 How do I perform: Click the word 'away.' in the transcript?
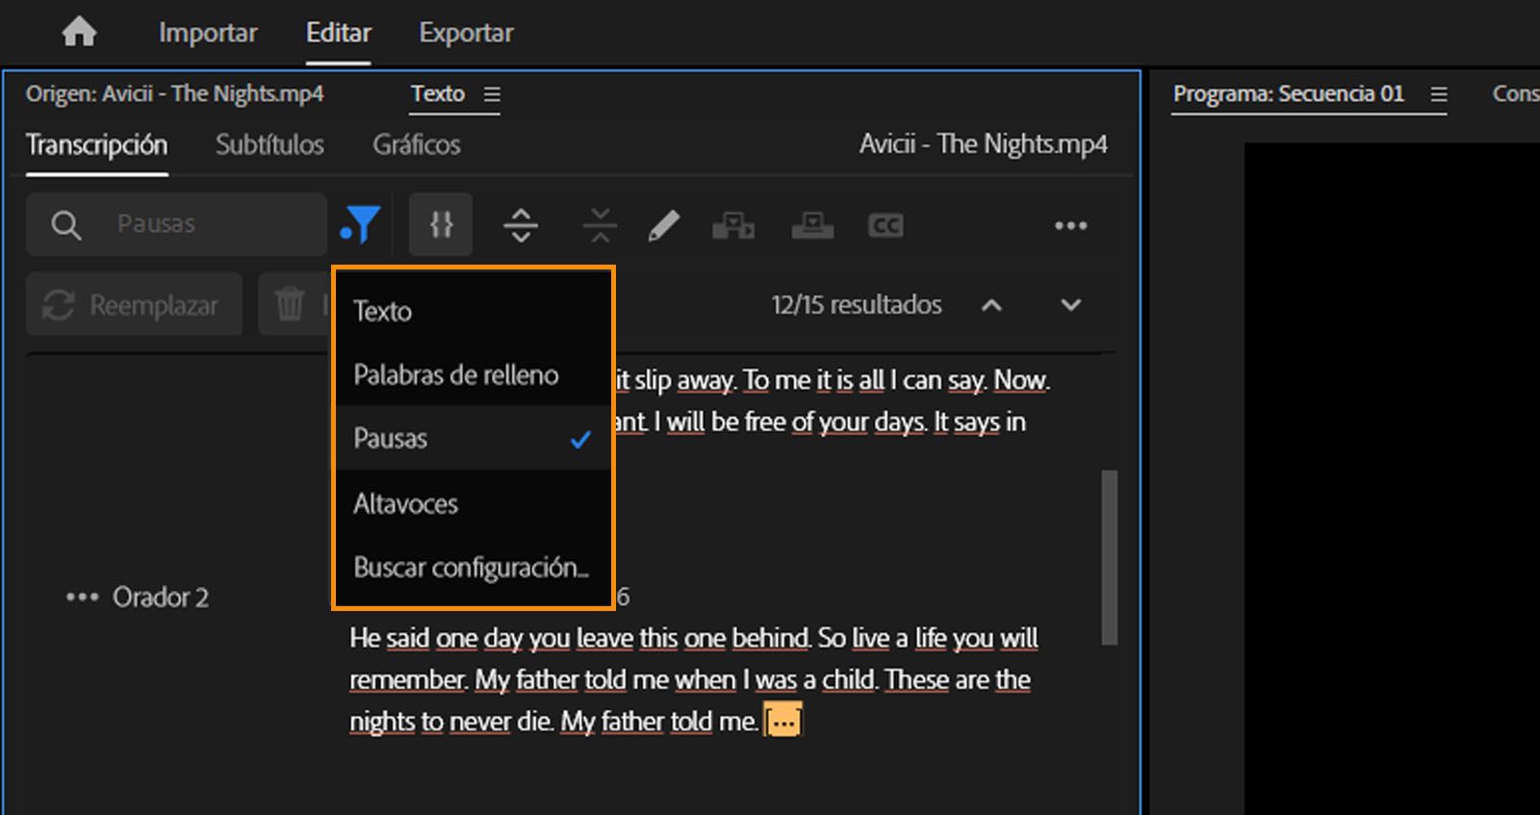707,380
